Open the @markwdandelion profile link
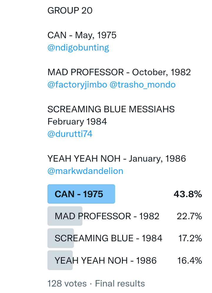Screen dimensions: 212x293 [85, 171]
